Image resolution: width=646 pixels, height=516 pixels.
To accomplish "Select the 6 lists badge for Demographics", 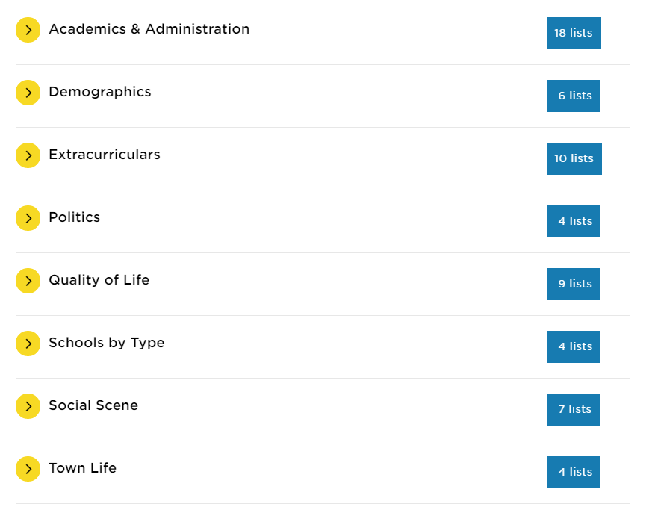I will pyautogui.click(x=574, y=96).
